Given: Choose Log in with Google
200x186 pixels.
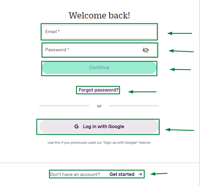Looking at the screenshot, I should 99,127.
